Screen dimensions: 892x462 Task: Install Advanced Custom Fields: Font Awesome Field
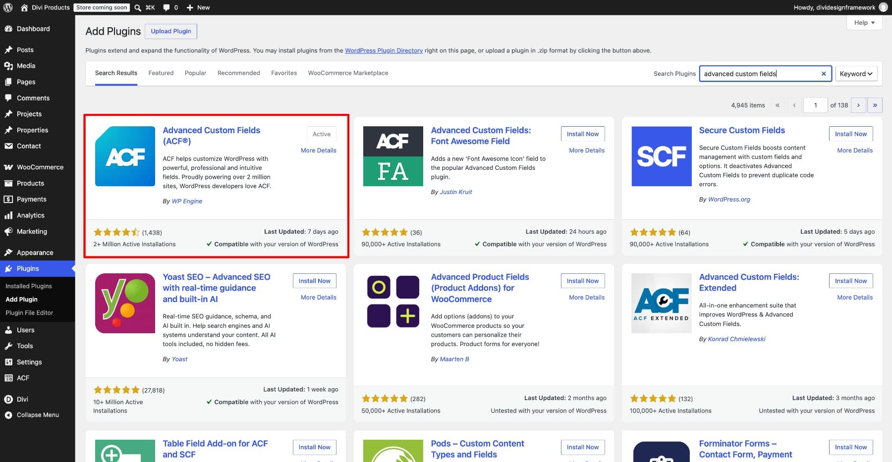(583, 134)
